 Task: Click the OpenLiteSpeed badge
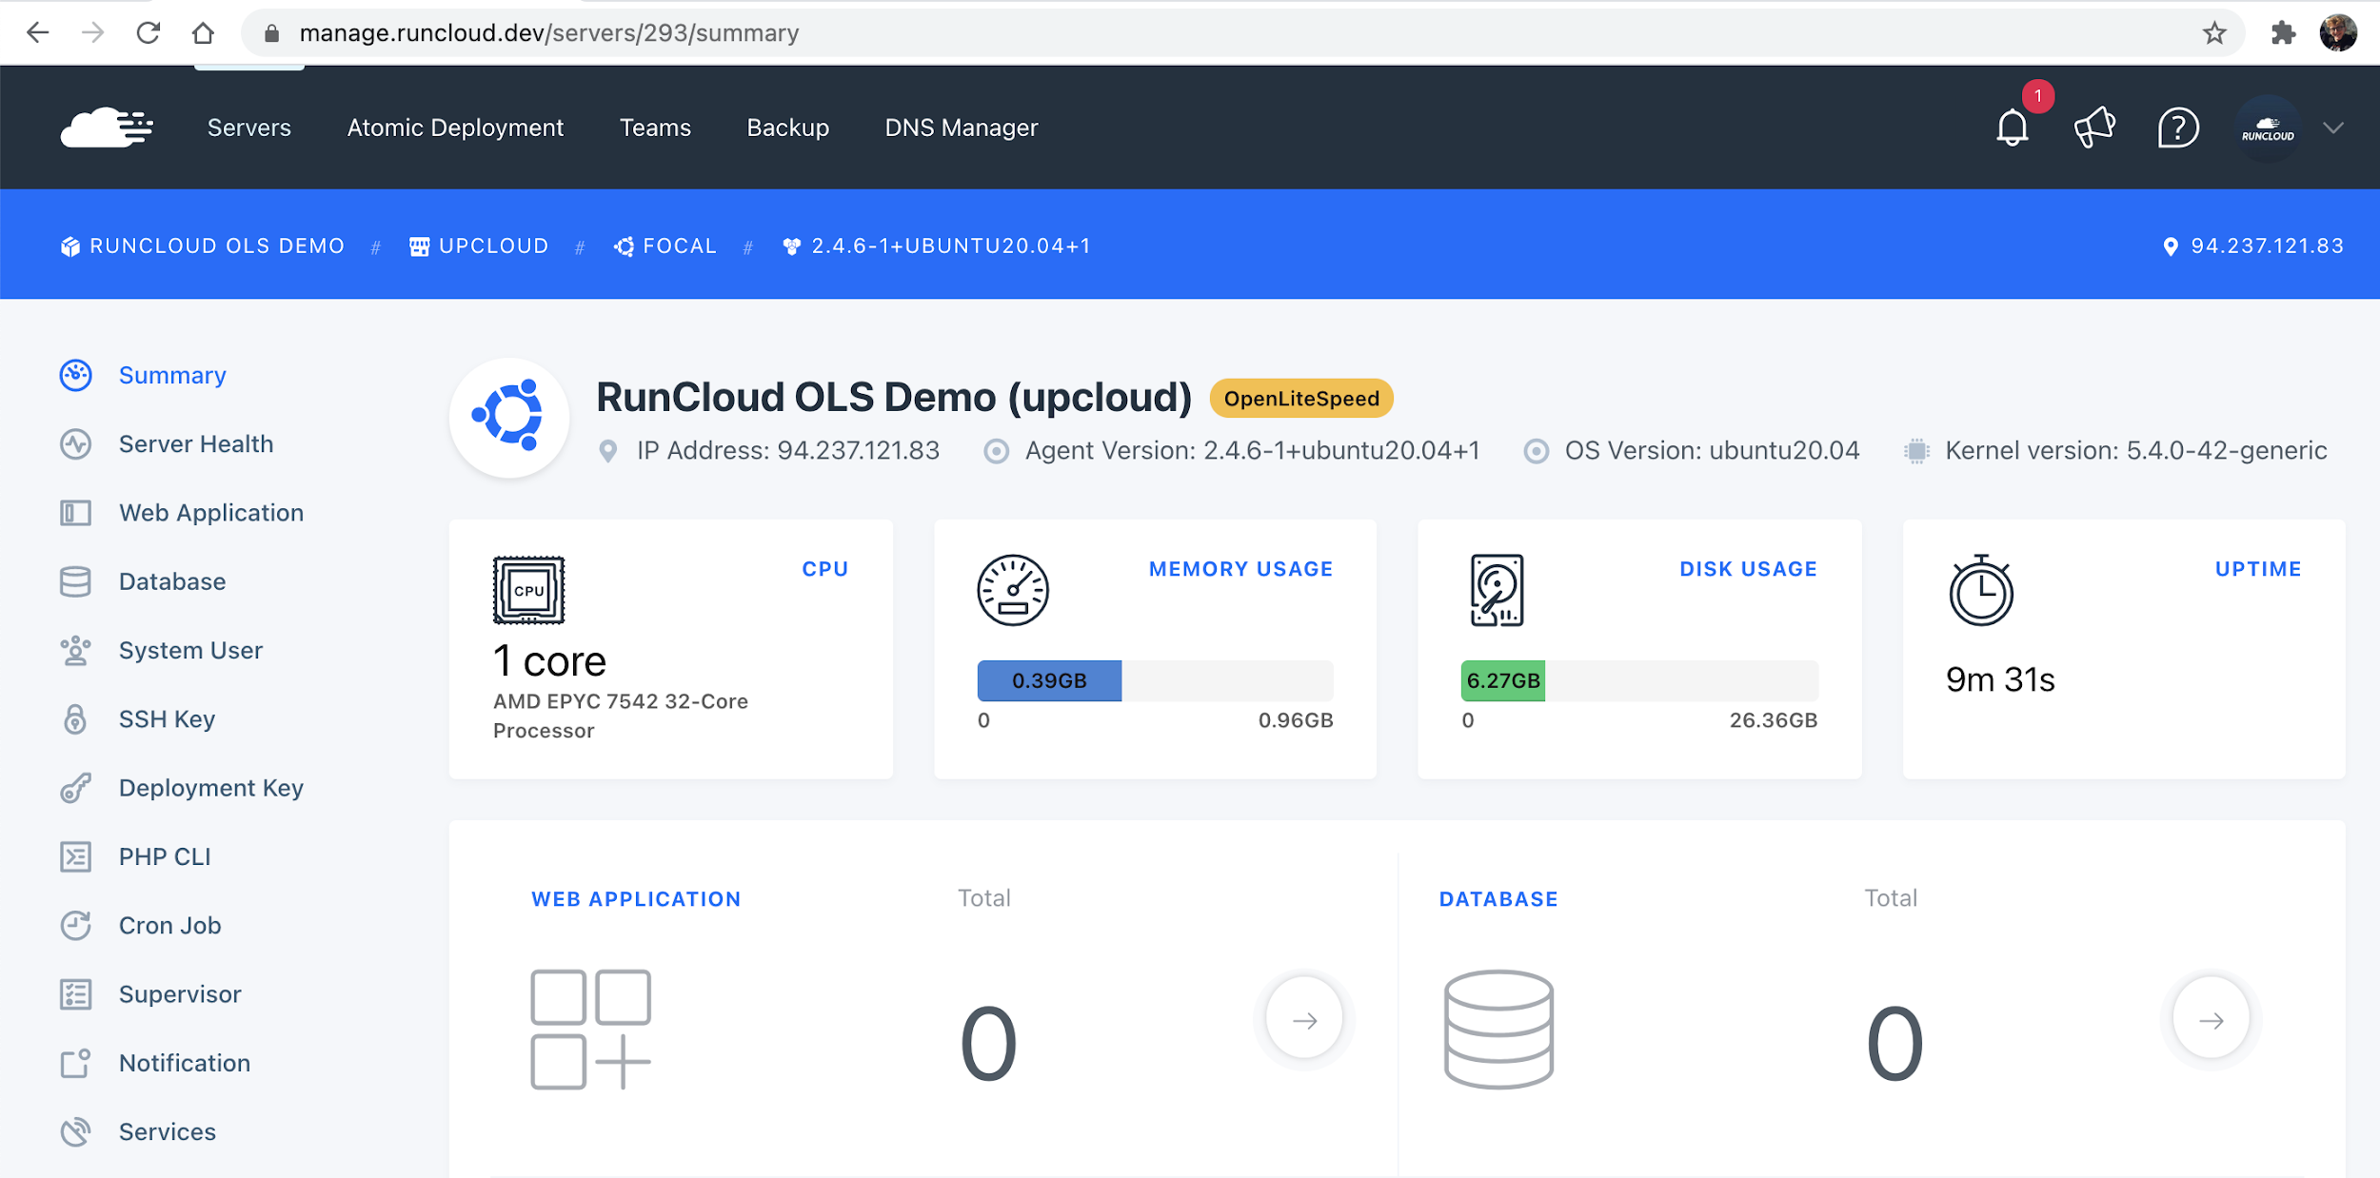pyautogui.click(x=1300, y=399)
